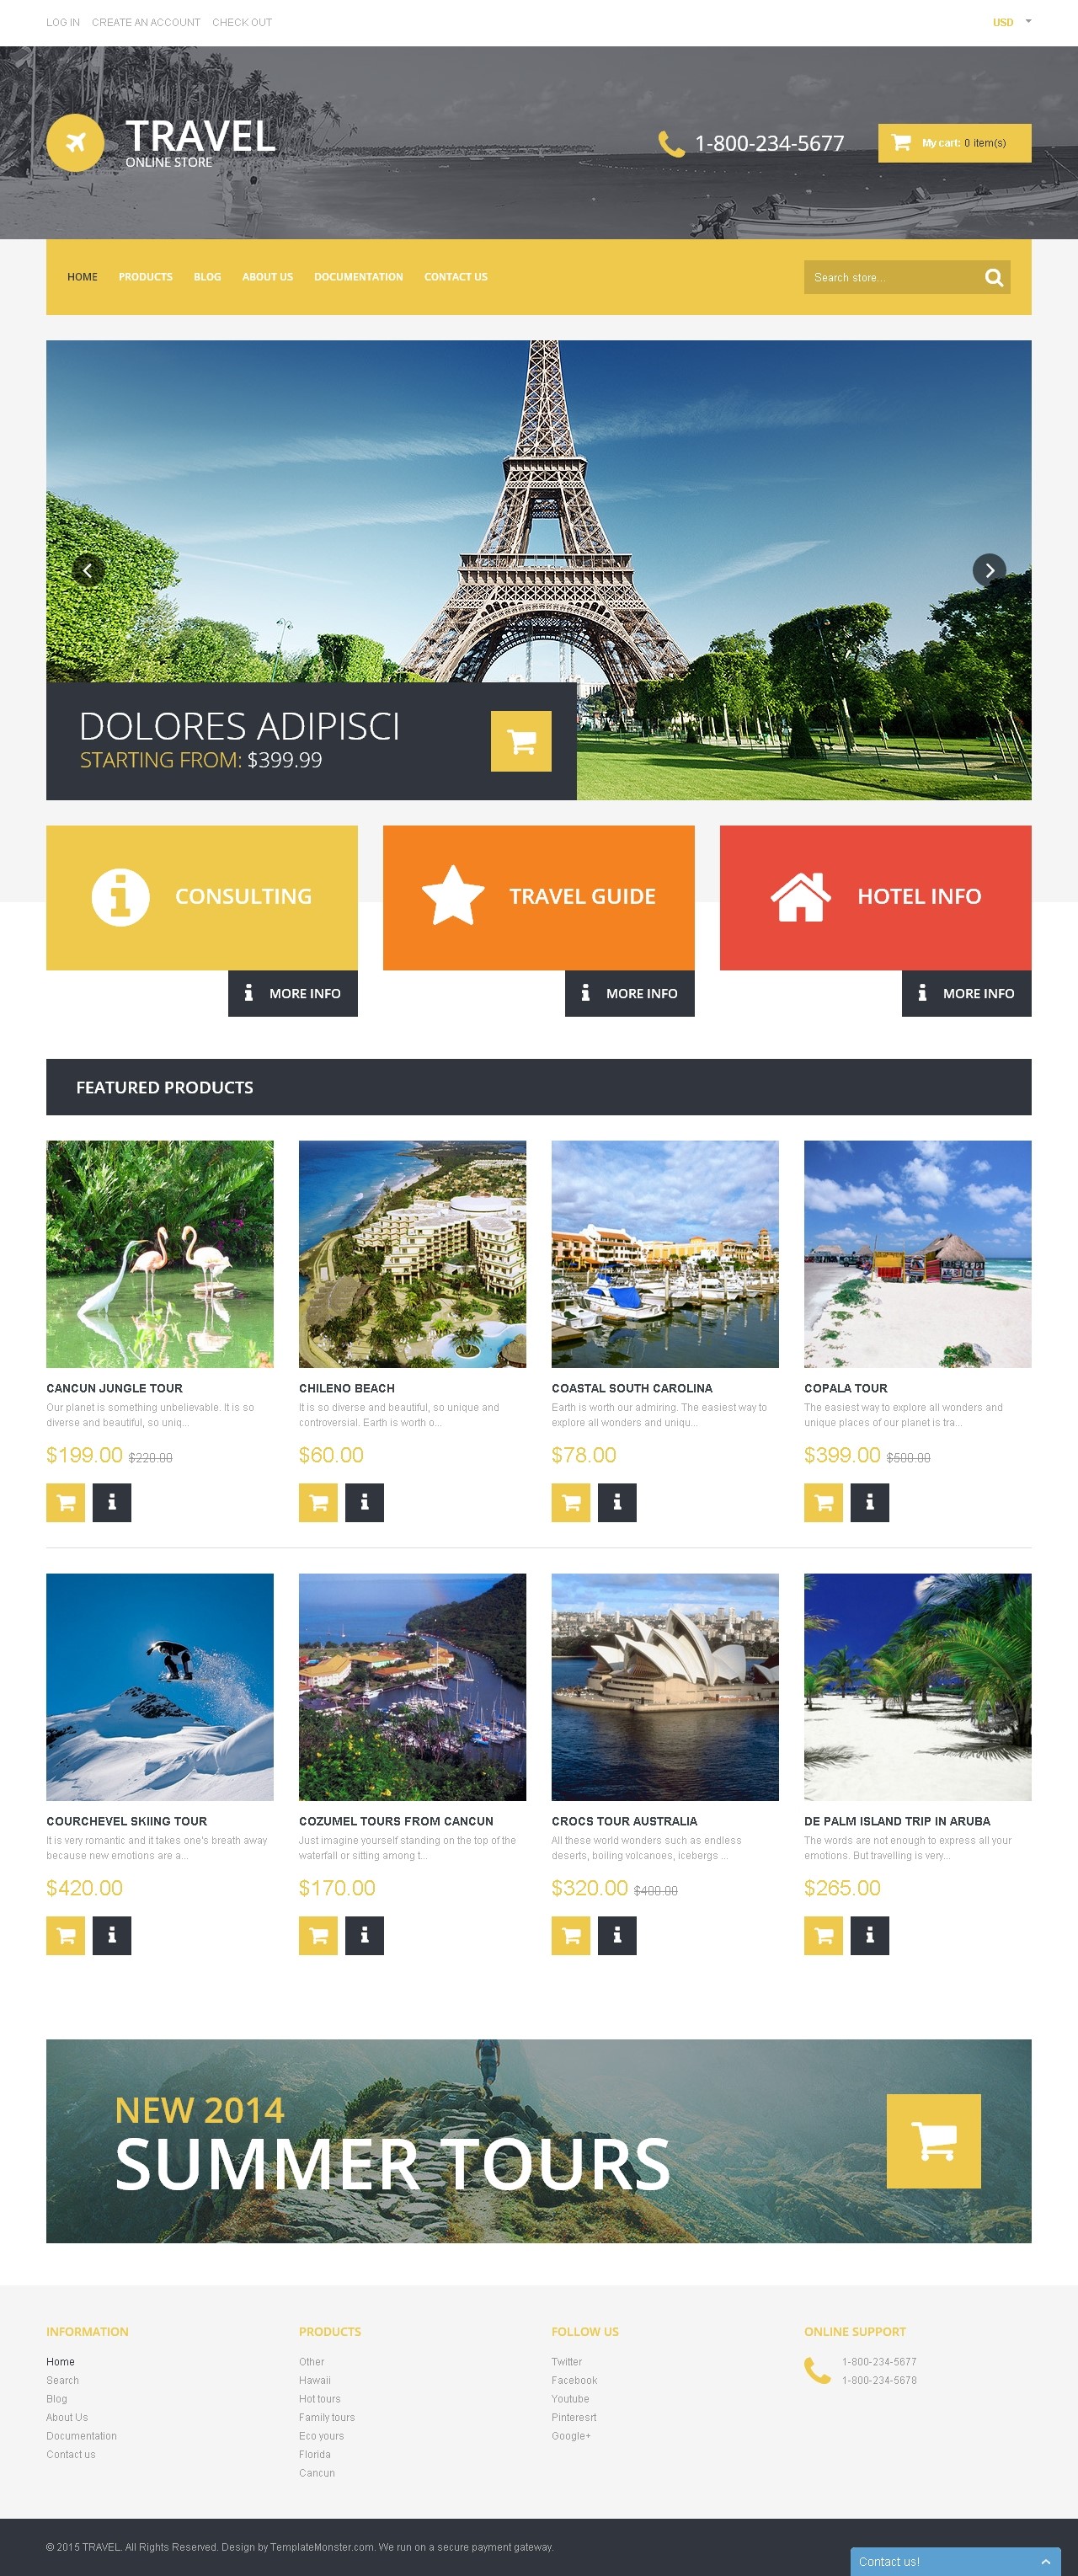Add Crocs Tour Australia to cart
Viewport: 1078px width, 2576px height.
[x=571, y=1935]
